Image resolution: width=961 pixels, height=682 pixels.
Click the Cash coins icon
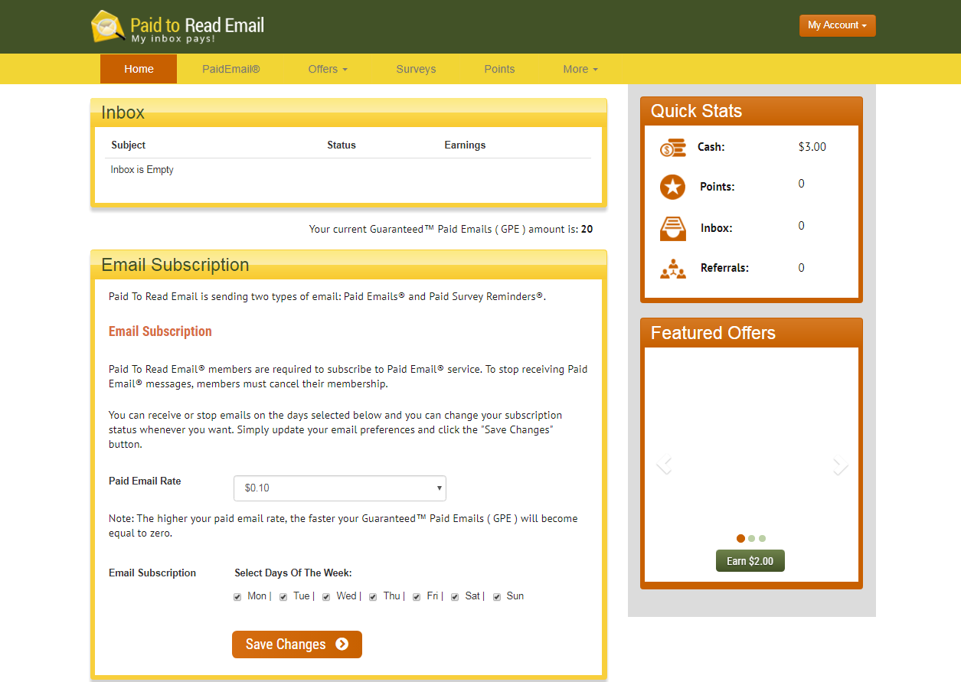[x=673, y=148]
